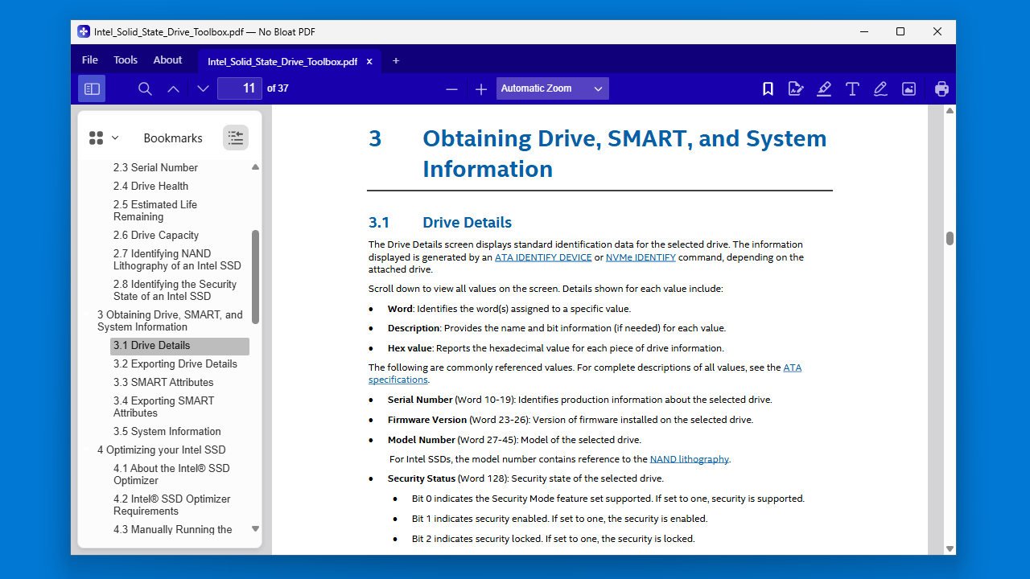Open the search magnifier tool
Screen dimensions: 1030x579
tap(145, 88)
